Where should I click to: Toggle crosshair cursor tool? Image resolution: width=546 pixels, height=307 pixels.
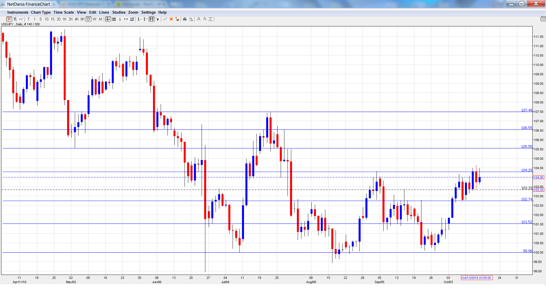click(x=108, y=19)
